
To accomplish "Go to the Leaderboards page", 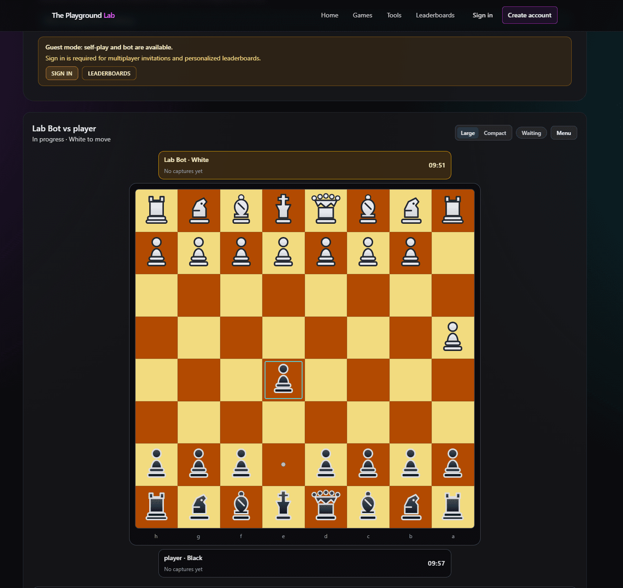I will [435, 15].
